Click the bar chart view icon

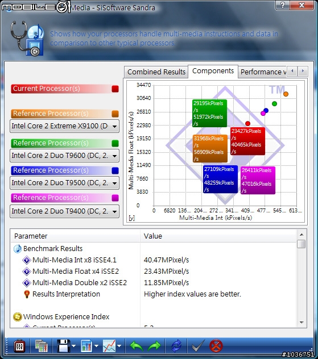tap(86, 346)
